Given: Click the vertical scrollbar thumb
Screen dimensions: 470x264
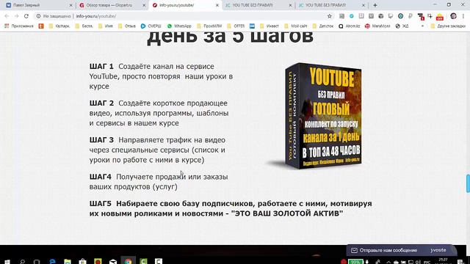Looking at the screenshot, I should click(x=468, y=183).
